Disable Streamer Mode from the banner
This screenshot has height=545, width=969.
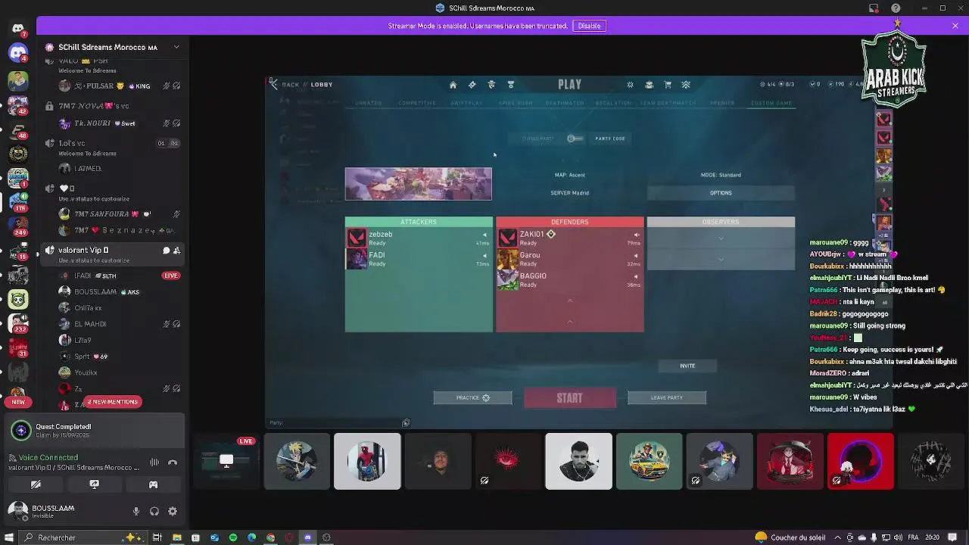click(x=589, y=26)
